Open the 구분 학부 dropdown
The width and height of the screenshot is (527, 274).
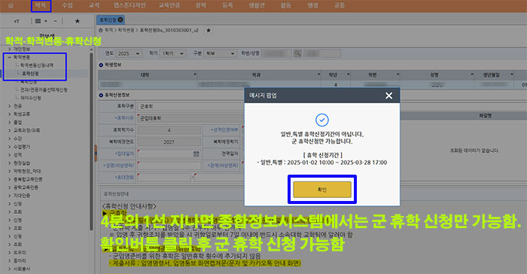[220, 53]
